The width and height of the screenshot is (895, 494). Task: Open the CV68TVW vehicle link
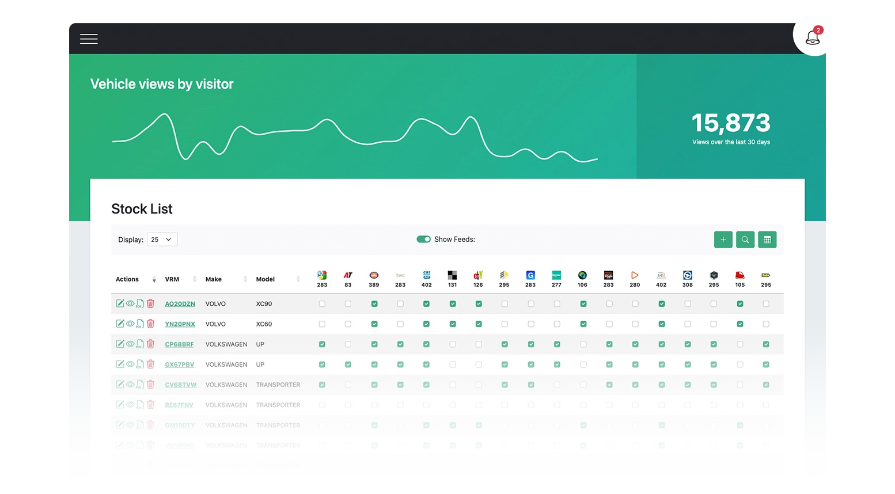click(180, 385)
